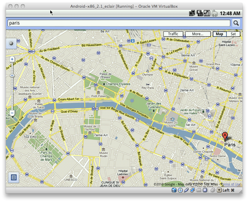
Task: Click the Église Saint-Sulpice label
Action: 168,177
